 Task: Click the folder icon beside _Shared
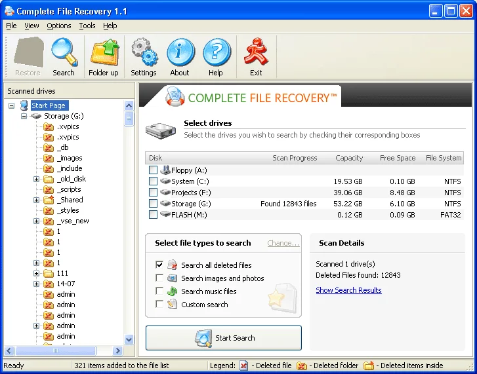click(49, 200)
